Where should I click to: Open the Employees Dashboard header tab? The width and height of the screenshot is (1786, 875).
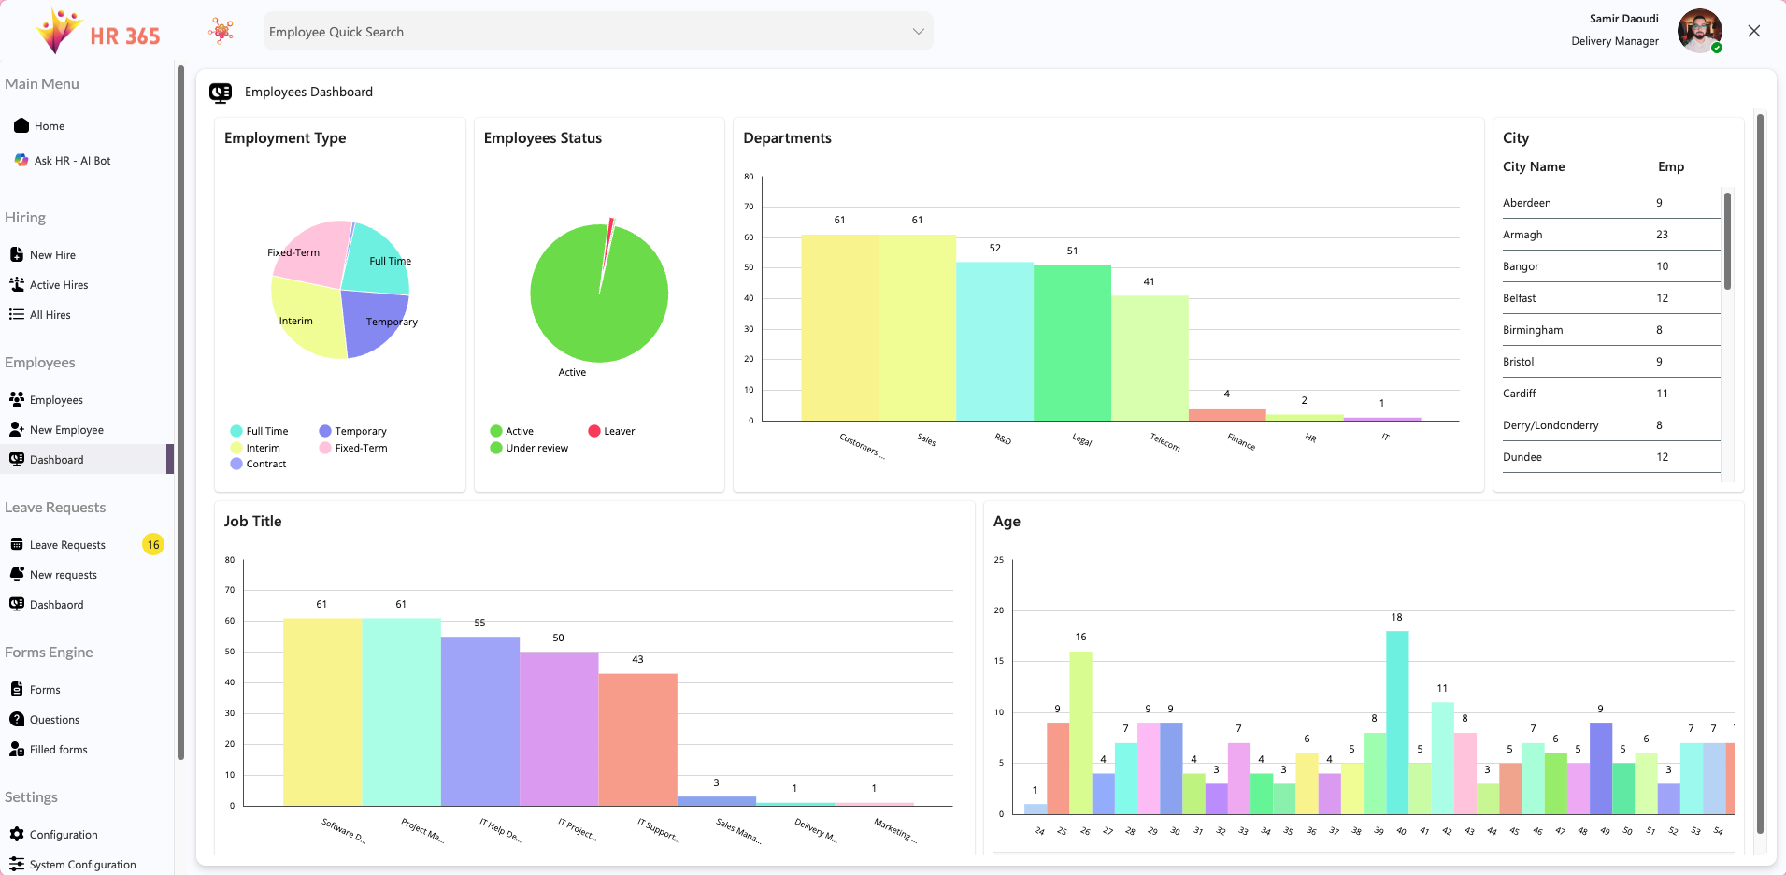(x=308, y=92)
